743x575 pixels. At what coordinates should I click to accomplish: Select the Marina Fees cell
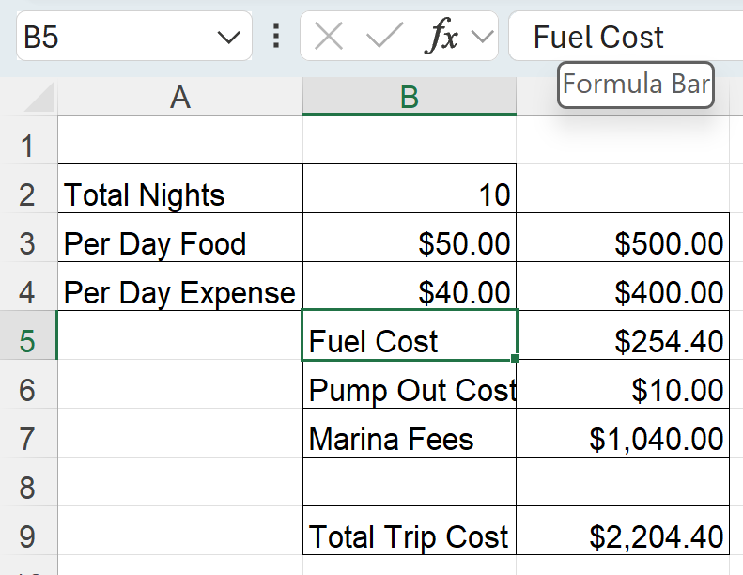click(410, 439)
